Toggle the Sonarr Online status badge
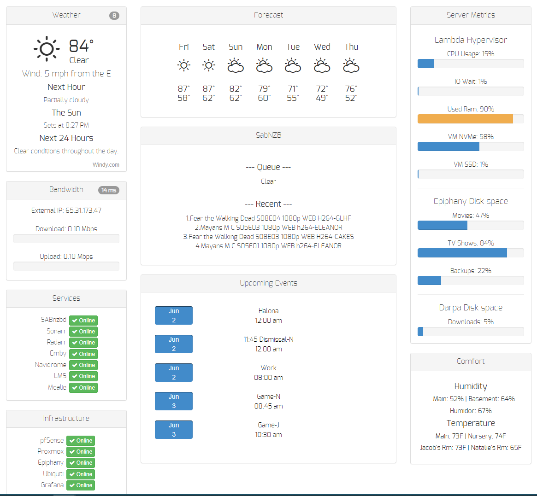 (83, 331)
